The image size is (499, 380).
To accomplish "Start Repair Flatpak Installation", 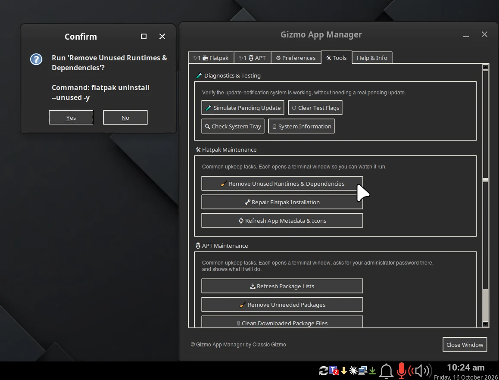I will (x=282, y=202).
